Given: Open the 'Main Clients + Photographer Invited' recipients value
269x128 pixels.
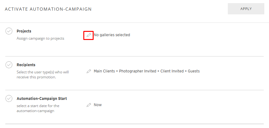Looking at the screenshot, I should click(x=147, y=71).
